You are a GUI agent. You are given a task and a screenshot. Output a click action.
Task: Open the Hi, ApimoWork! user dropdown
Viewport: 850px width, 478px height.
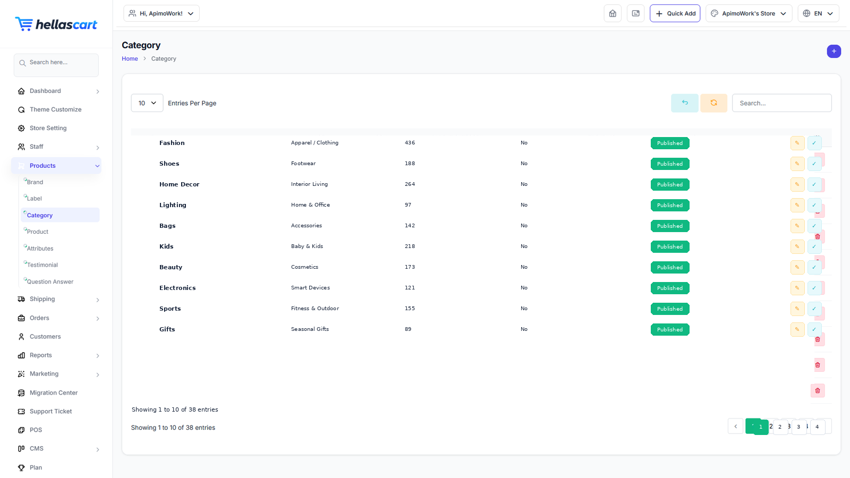pyautogui.click(x=161, y=13)
